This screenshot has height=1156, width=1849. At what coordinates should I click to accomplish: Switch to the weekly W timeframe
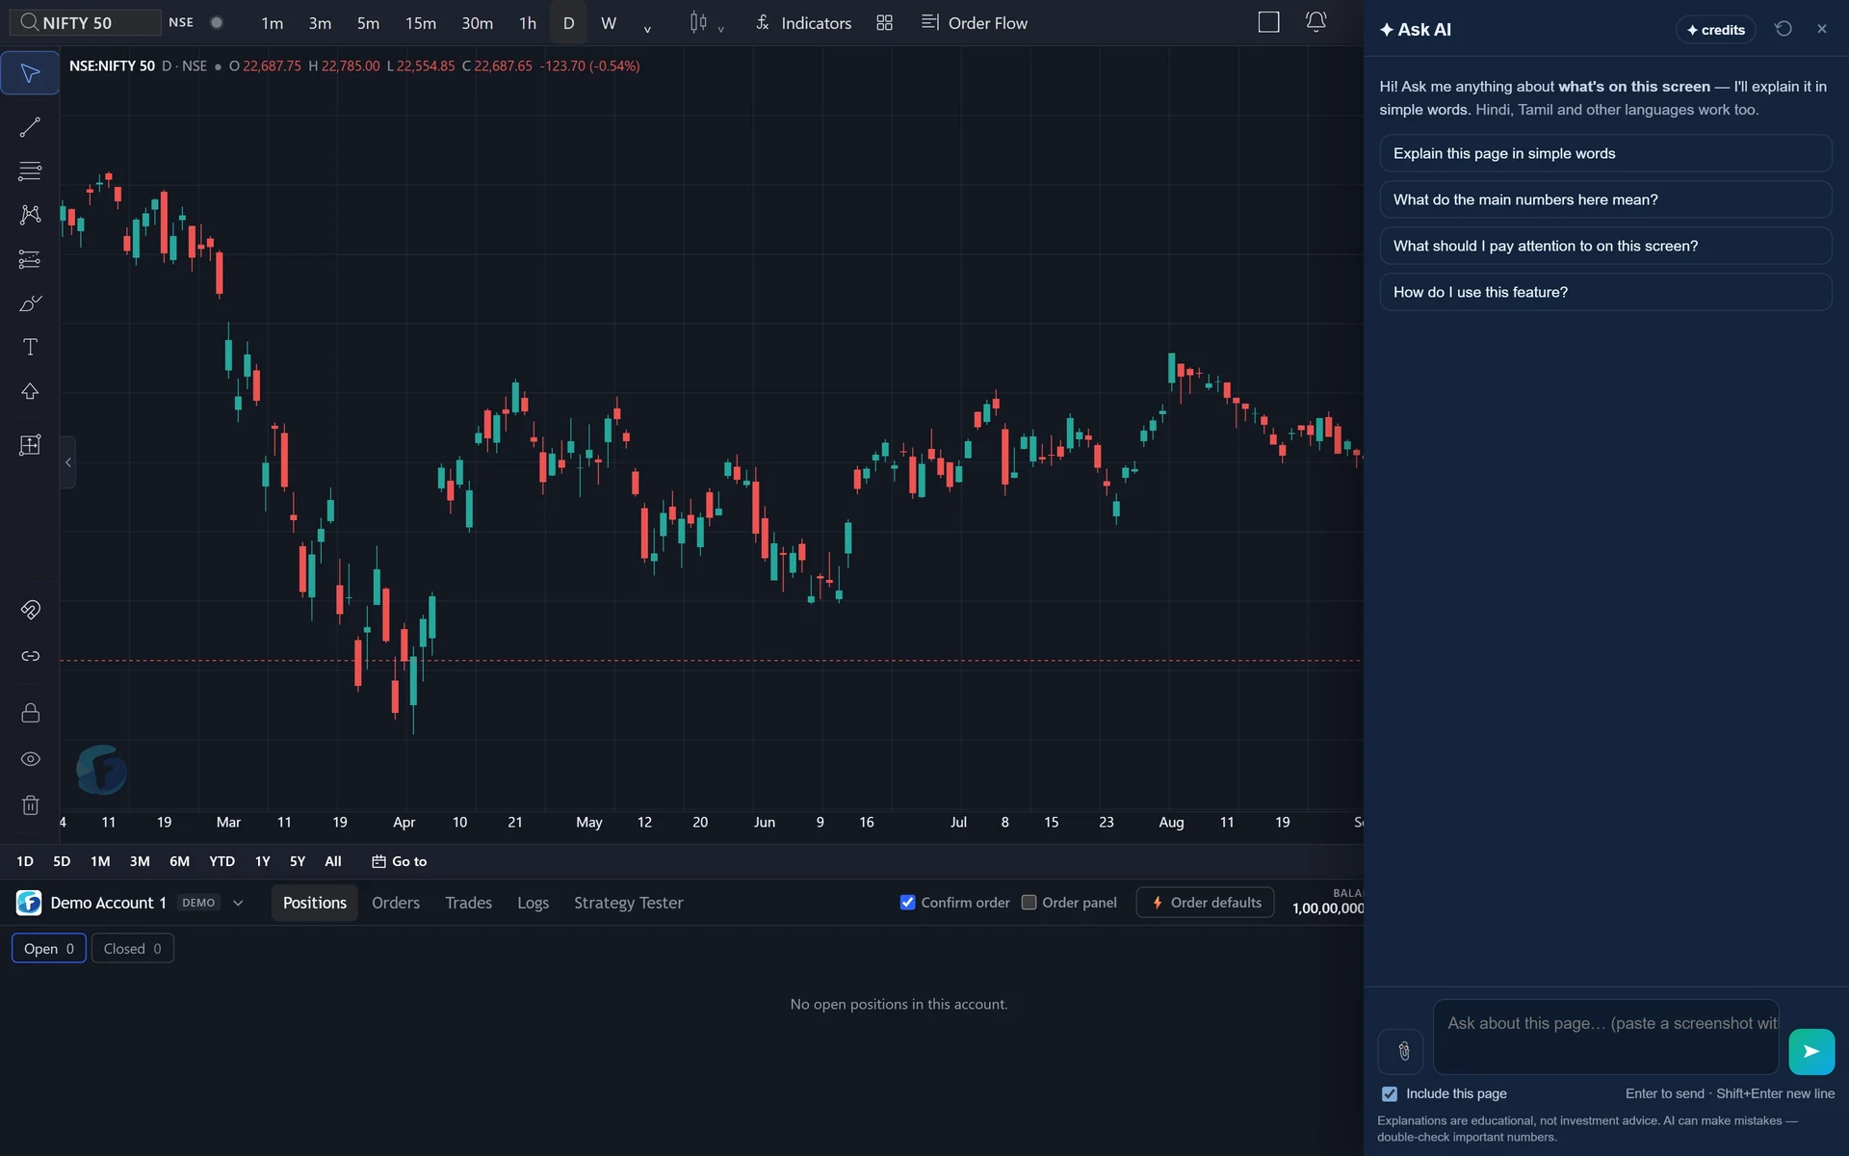pyautogui.click(x=608, y=23)
